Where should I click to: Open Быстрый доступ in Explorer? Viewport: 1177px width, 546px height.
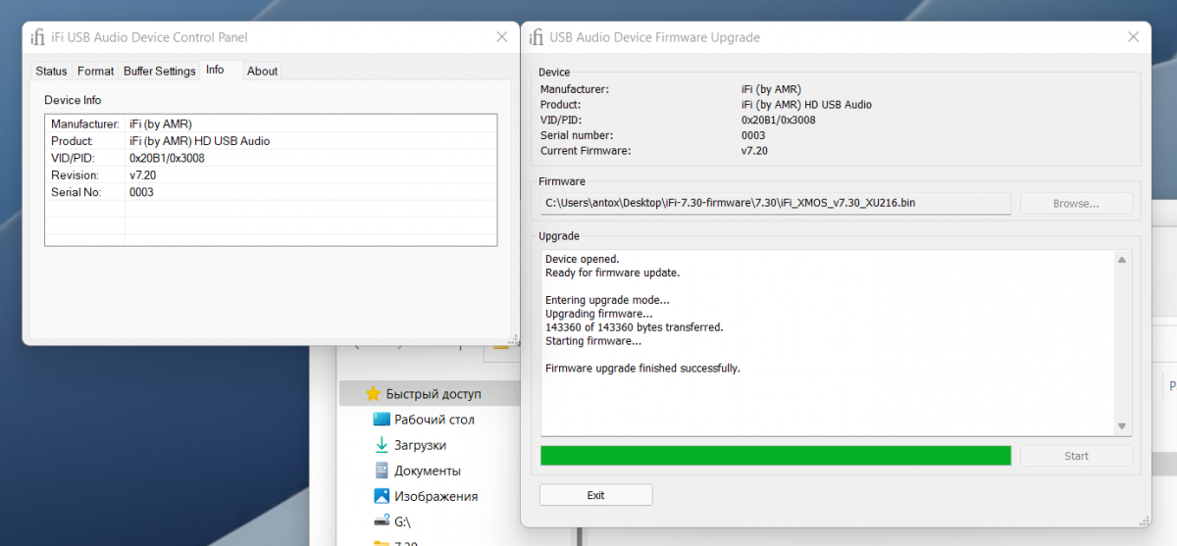434,394
